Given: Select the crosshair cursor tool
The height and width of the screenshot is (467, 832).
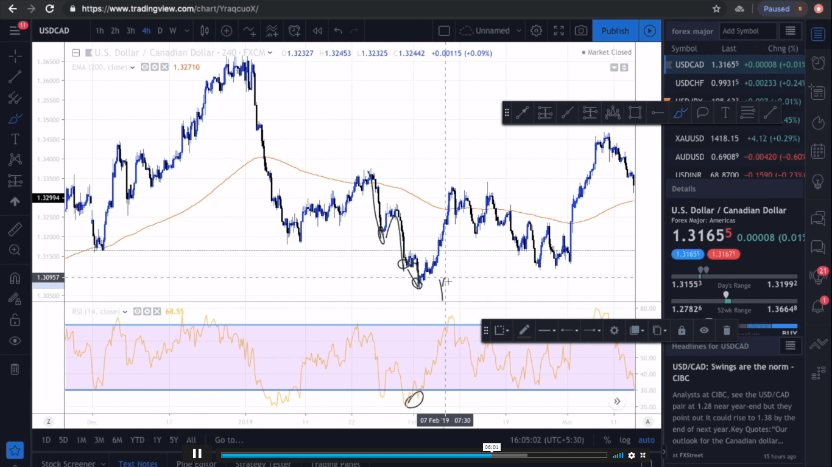Looking at the screenshot, I should click(15, 57).
